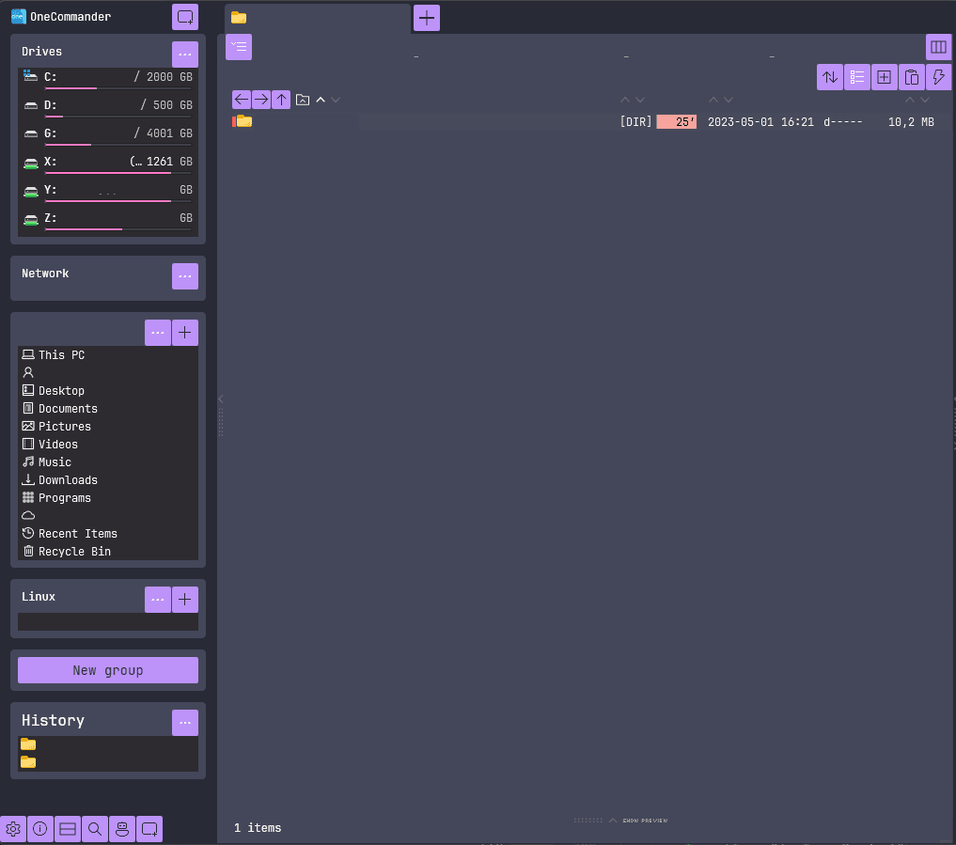Open the Settings gear in the status bar

pos(13,829)
